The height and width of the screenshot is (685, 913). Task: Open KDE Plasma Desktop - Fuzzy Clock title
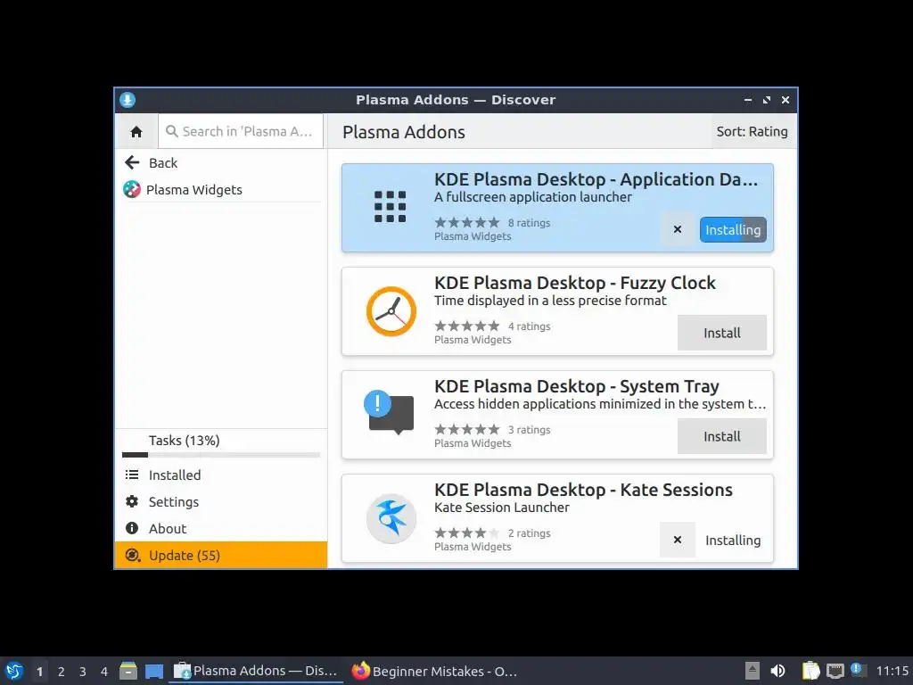click(575, 283)
